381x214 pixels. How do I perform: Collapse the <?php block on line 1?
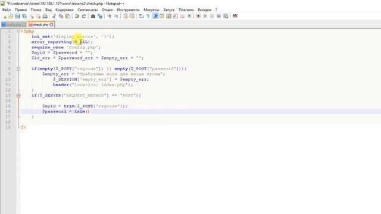(18, 32)
